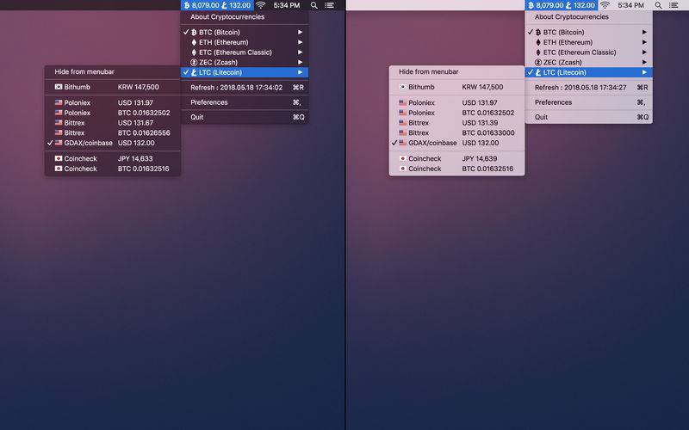Viewport: 689px width, 430px height.
Task: Select Bithumb KRW 147,500 in the dark submenu
Action: 113,87
